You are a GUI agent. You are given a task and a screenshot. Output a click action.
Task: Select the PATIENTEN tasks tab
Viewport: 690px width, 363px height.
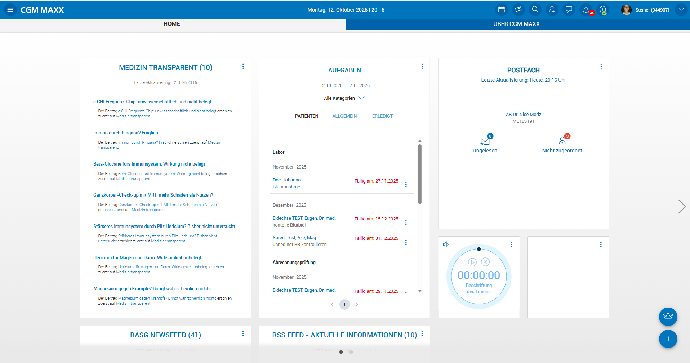point(307,116)
